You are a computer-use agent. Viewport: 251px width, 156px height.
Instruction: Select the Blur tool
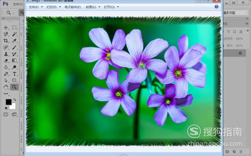tap(6, 67)
